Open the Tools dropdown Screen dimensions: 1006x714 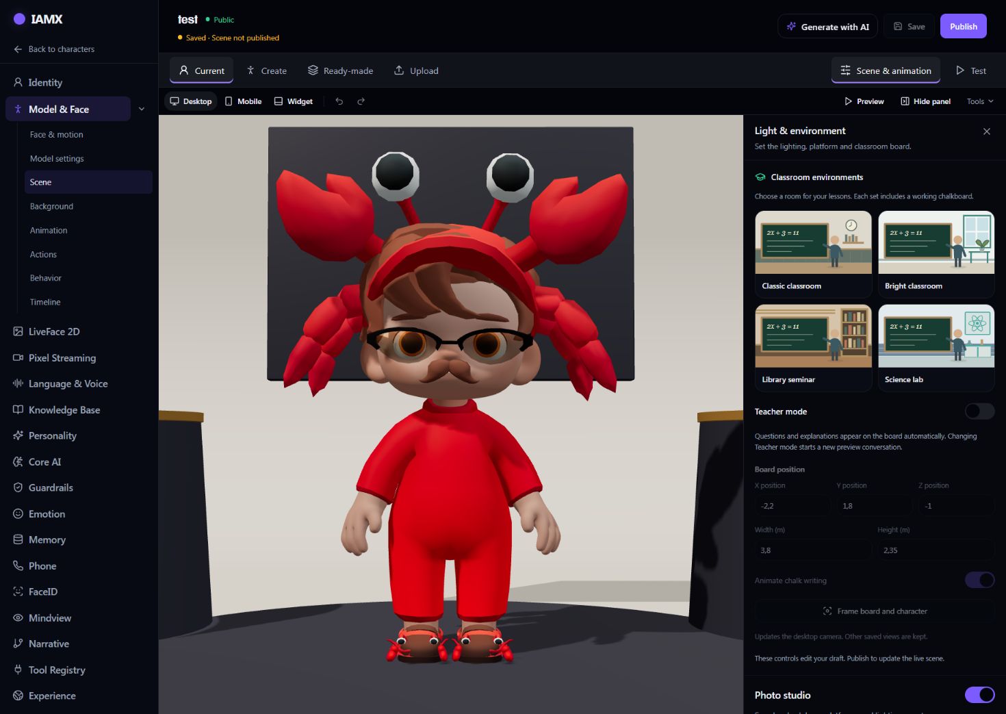click(x=980, y=101)
